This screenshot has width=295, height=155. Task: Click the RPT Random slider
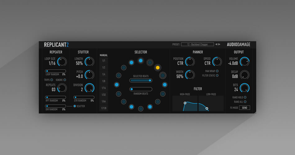pos(56,97)
